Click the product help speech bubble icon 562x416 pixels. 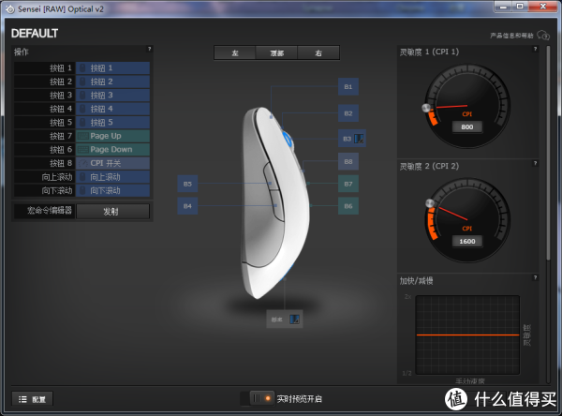click(x=543, y=36)
